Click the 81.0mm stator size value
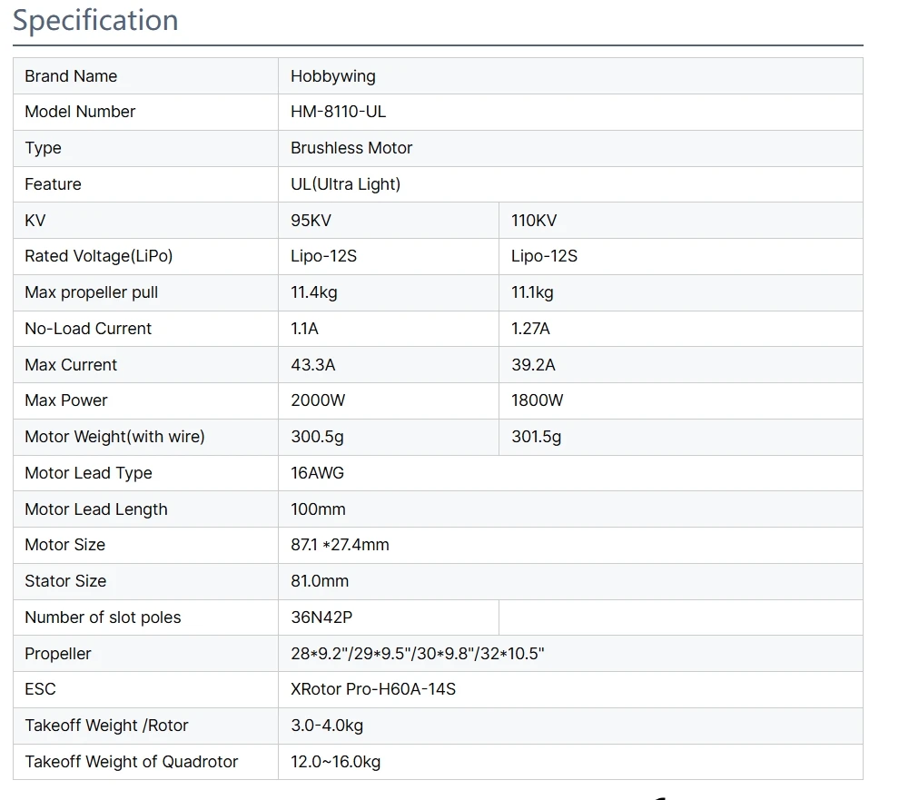899x800 pixels. pos(320,581)
